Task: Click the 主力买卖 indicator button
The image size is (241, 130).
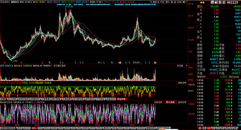Action: click(x=12, y=99)
